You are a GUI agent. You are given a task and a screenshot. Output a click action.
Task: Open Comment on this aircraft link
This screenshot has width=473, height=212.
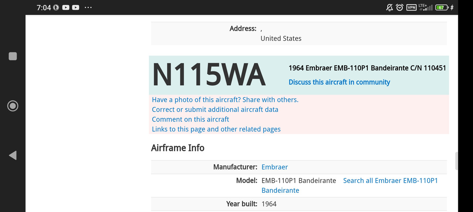[x=190, y=119]
